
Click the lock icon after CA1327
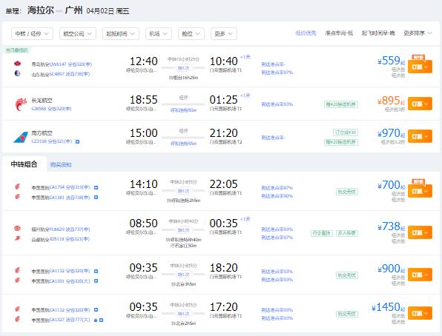(x=96, y=320)
